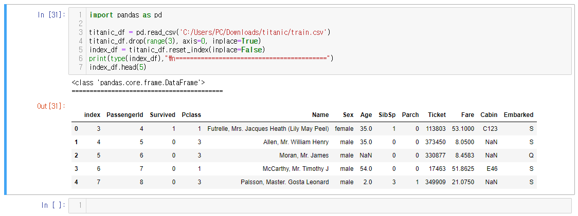
Task: Click the print(type(index_df)) code line
Action: pos(211,58)
